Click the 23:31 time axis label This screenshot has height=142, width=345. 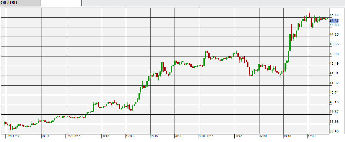click(46, 136)
